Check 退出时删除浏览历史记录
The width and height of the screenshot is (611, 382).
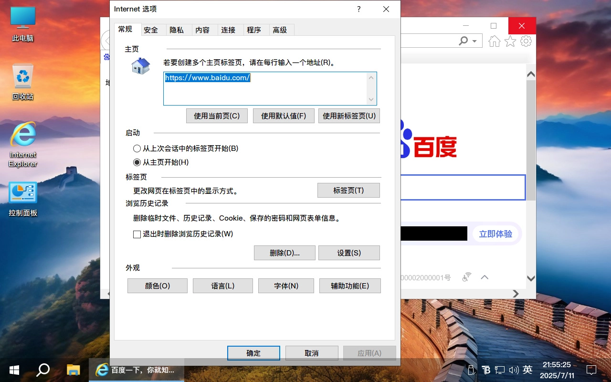click(137, 234)
